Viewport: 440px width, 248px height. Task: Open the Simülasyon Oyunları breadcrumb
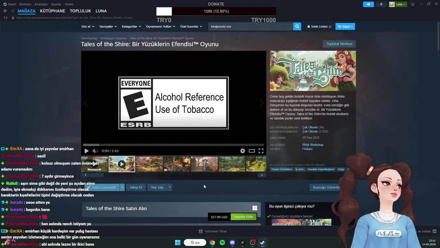(113, 38)
